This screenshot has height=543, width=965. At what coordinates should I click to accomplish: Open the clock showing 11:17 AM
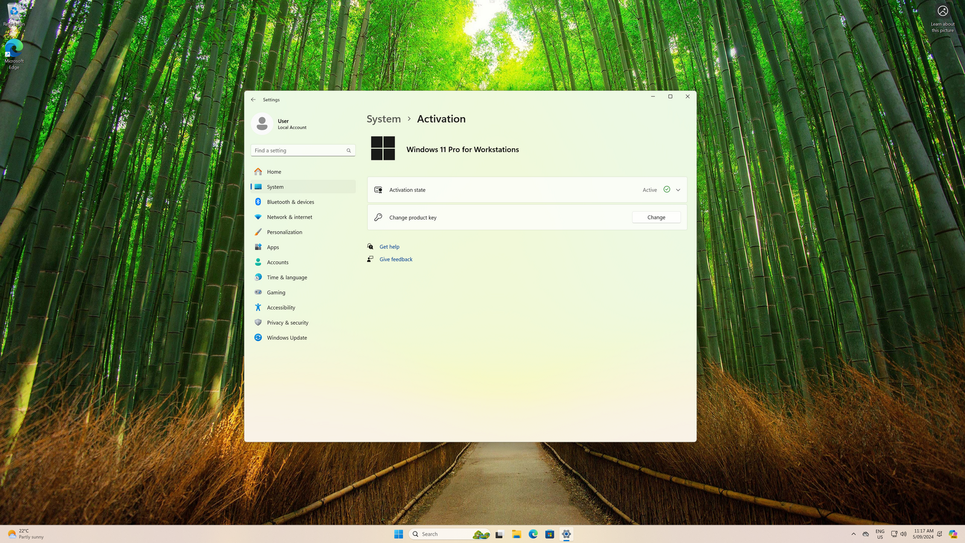tap(923, 534)
